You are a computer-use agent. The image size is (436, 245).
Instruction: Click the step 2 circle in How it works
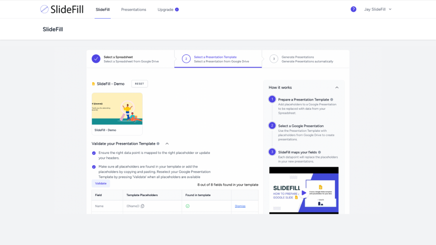click(x=272, y=125)
